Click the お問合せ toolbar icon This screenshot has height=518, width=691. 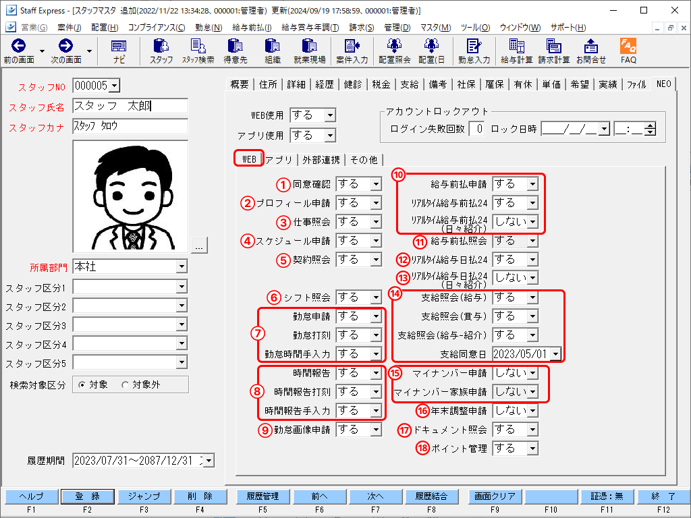point(591,51)
